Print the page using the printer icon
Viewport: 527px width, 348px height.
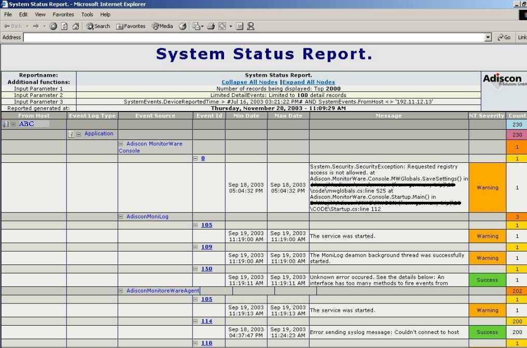211,26
